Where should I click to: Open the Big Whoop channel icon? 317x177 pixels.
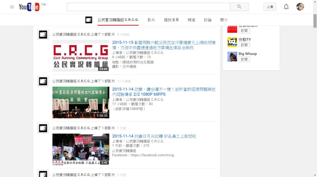coord(232,56)
